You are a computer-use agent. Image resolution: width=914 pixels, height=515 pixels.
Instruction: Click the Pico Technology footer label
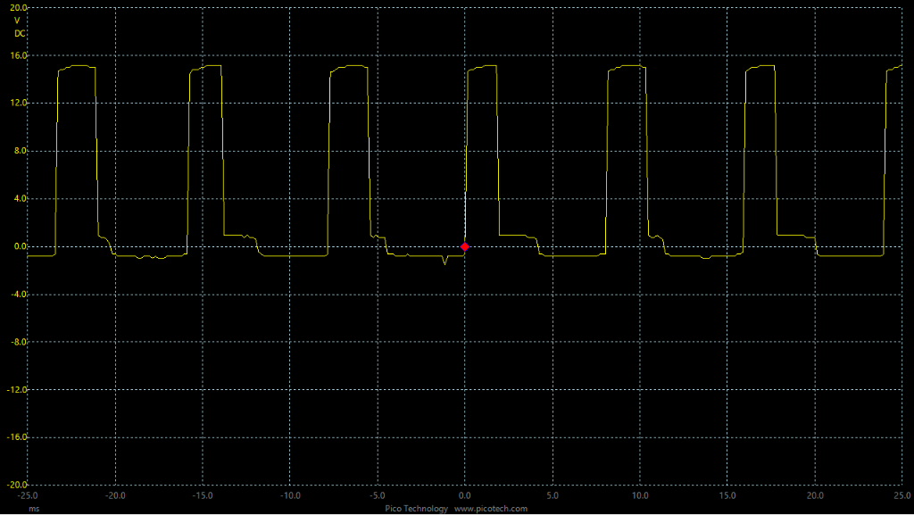[417, 509]
